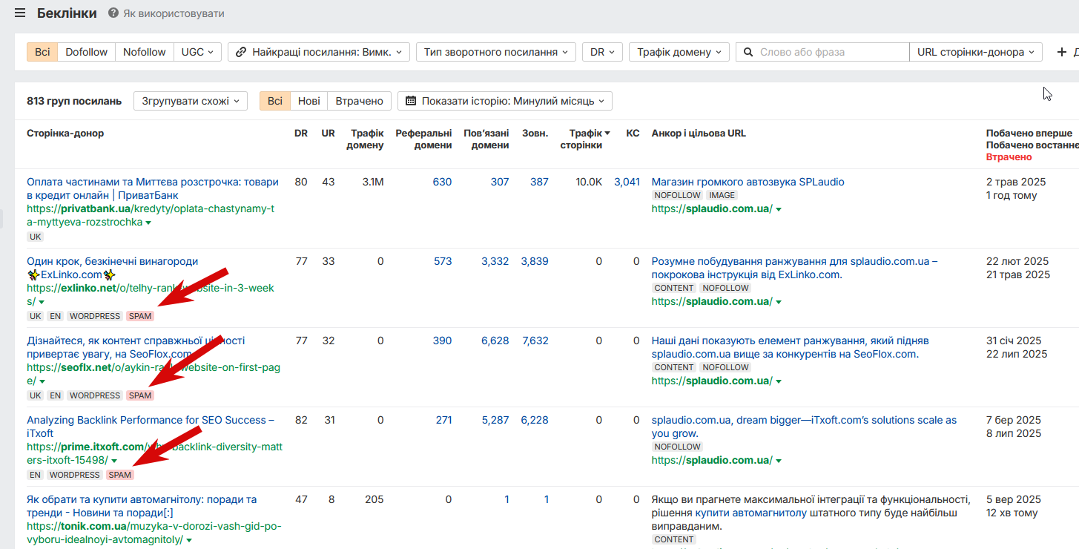Image resolution: width=1079 pixels, height=549 pixels.
Task: Open the Тип зворотного посилання dropdown
Action: point(495,52)
